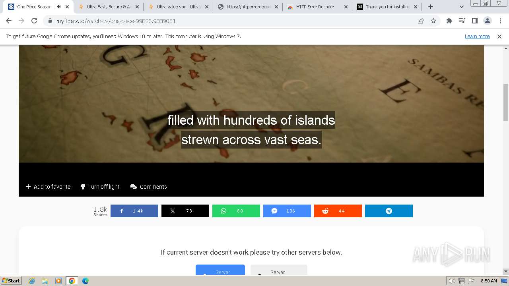Viewport: 509px width, 286px height.
Task: Open the Chrome three-dot menu
Action: click(x=500, y=21)
